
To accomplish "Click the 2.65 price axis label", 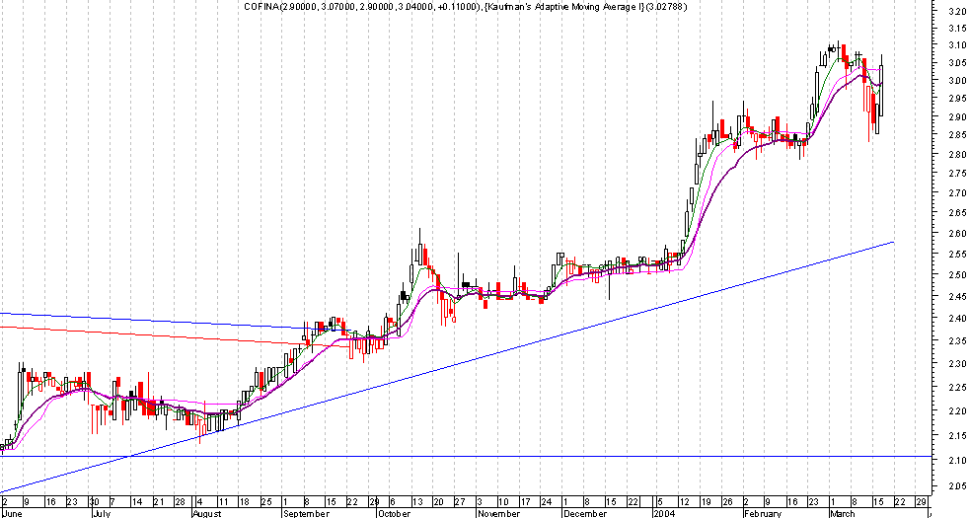I will click(957, 213).
